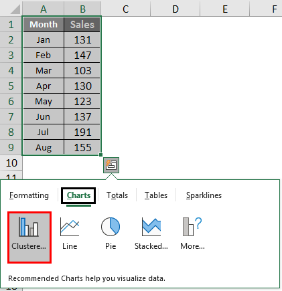The image size is (282, 291).
Task: Click the selection fill handle
Action: coord(100,155)
